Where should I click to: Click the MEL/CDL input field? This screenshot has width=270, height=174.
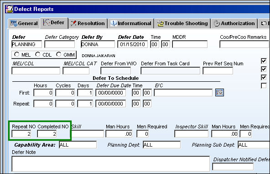point(36,71)
